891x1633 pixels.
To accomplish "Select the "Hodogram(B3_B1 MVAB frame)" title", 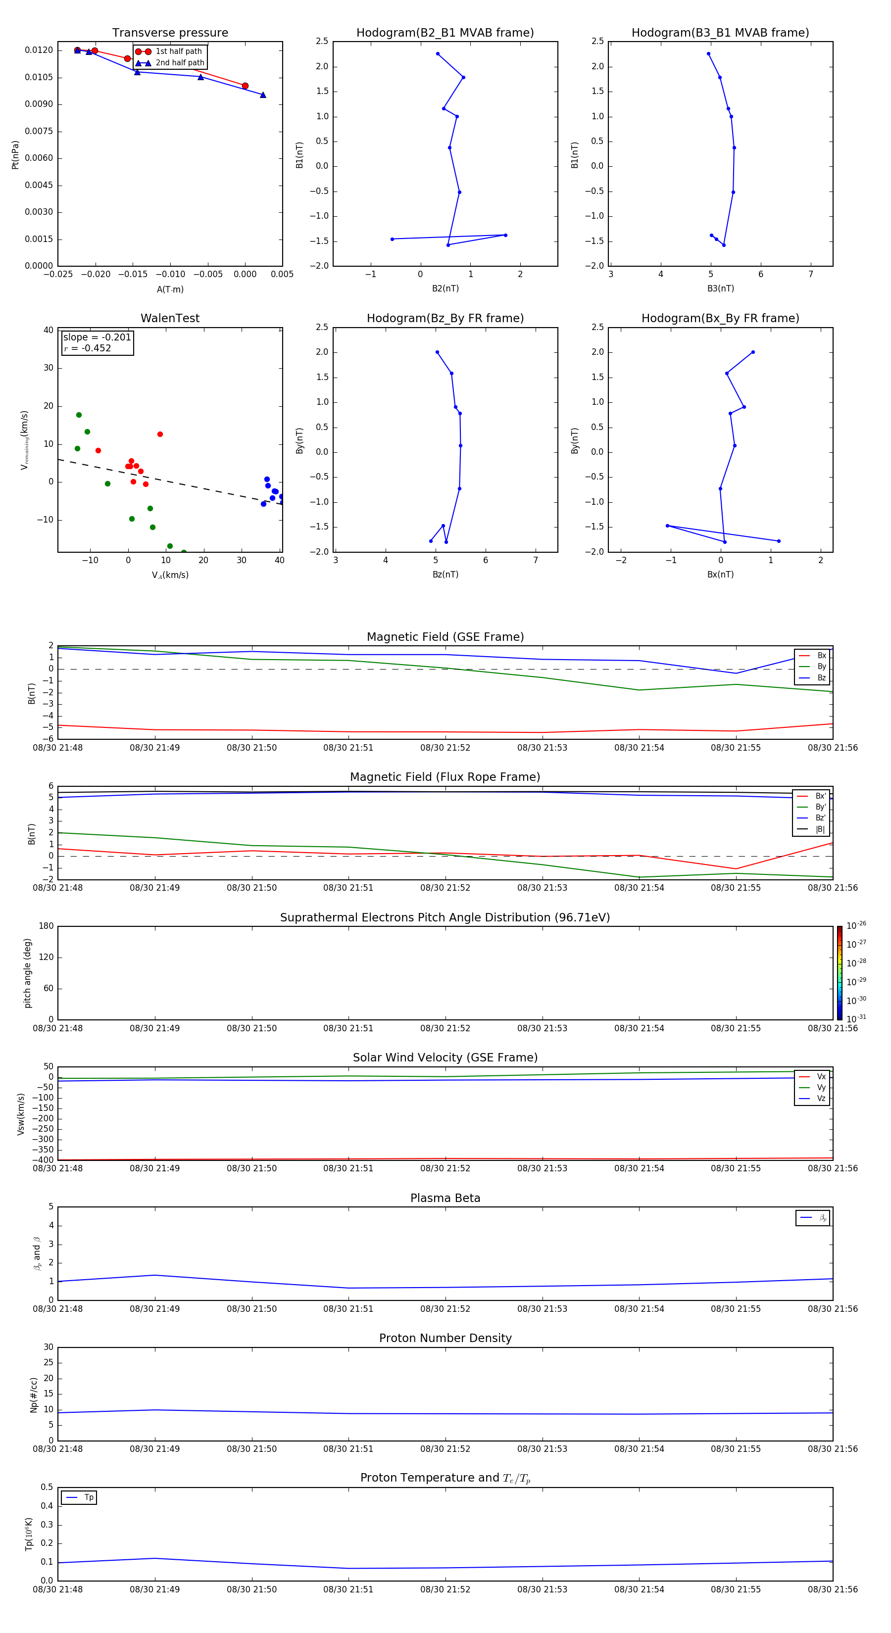I will click(x=720, y=33).
